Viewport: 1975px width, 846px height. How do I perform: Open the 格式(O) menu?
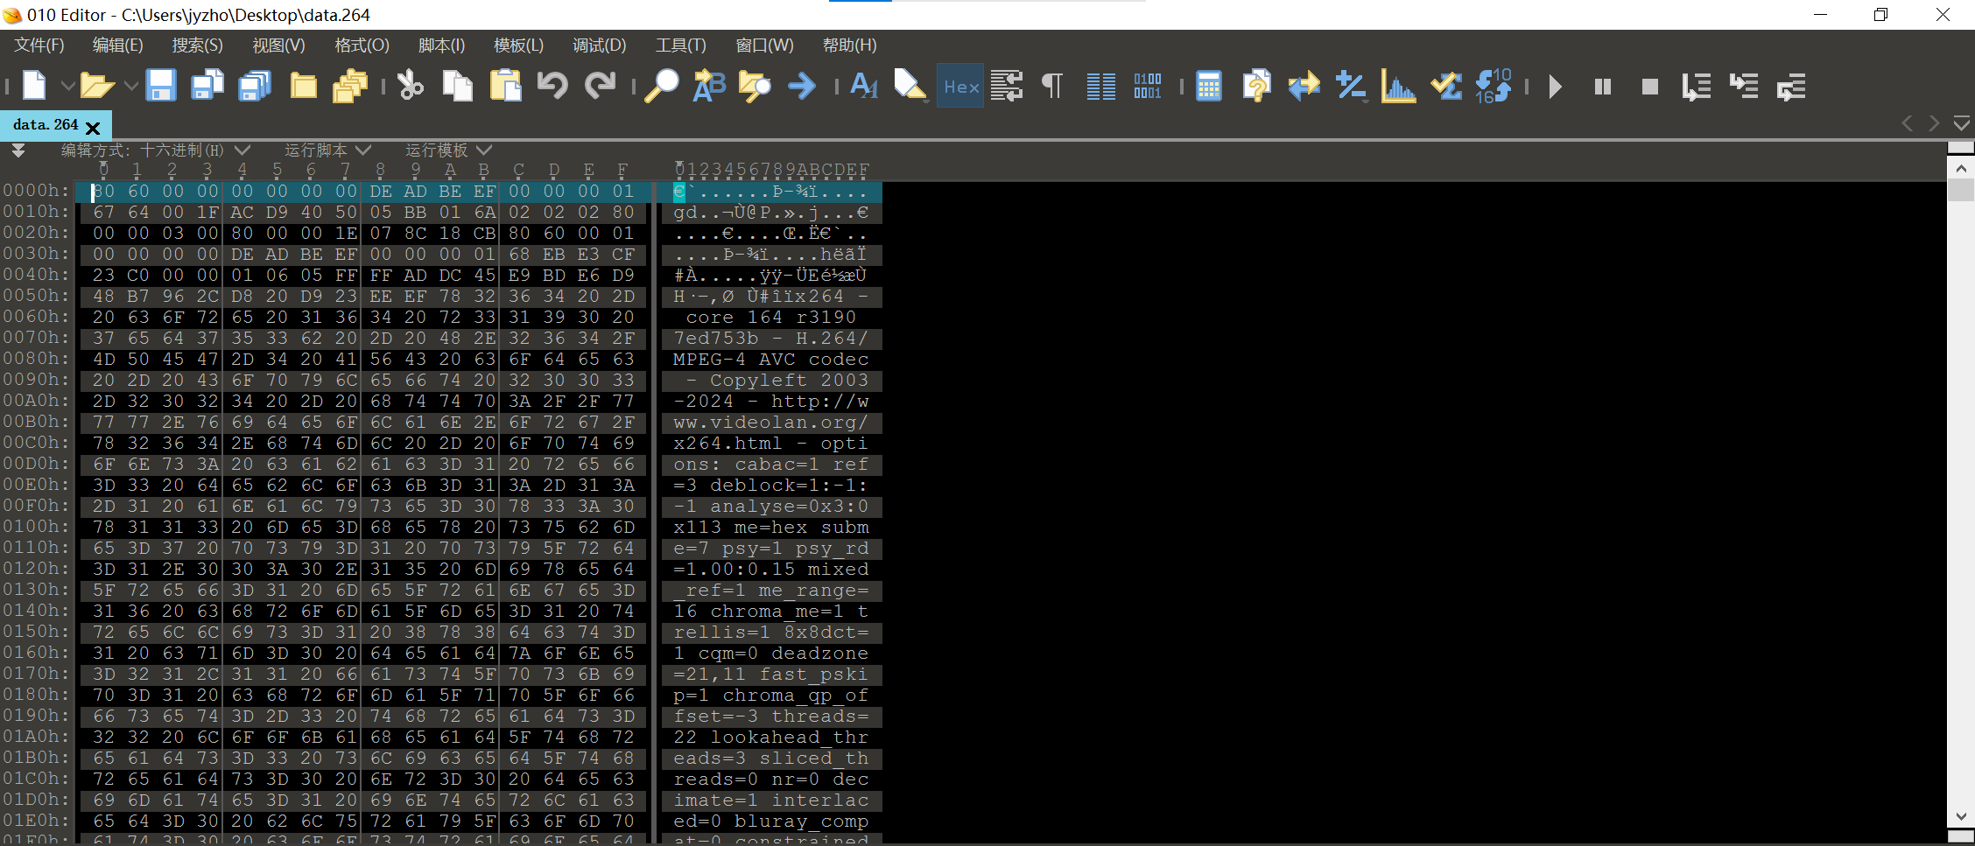click(x=362, y=45)
